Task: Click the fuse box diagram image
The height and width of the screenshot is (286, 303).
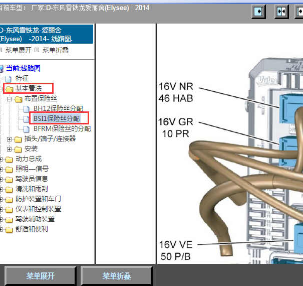Action: [230, 144]
